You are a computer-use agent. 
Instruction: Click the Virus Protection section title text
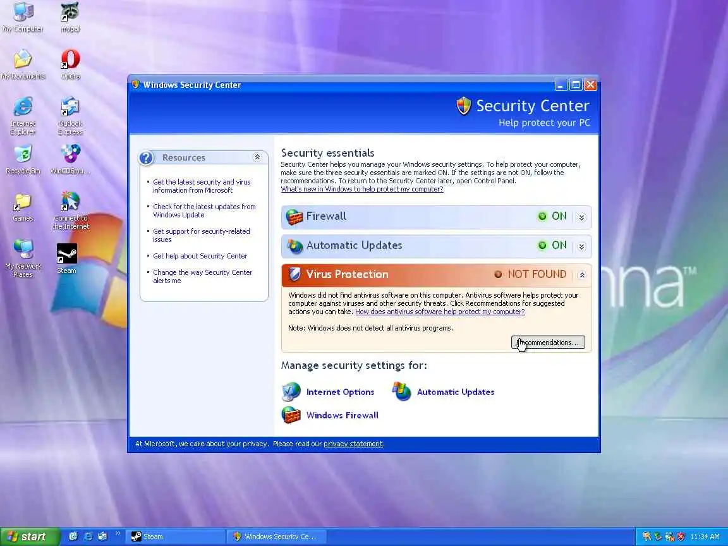pos(347,274)
